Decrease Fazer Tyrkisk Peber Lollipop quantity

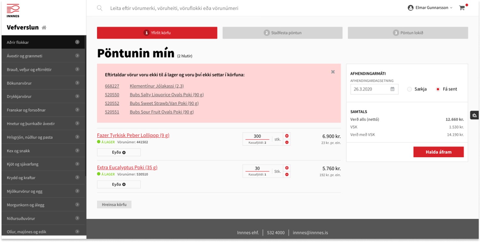(x=287, y=142)
